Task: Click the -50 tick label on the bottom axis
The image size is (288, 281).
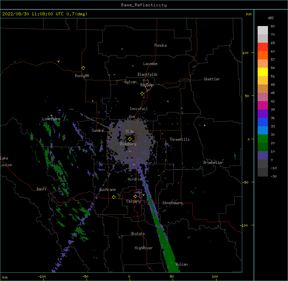Action: [x=85, y=276]
